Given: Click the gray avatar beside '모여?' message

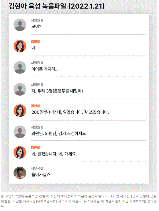Looking at the screenshot, I should click(20, 25).
